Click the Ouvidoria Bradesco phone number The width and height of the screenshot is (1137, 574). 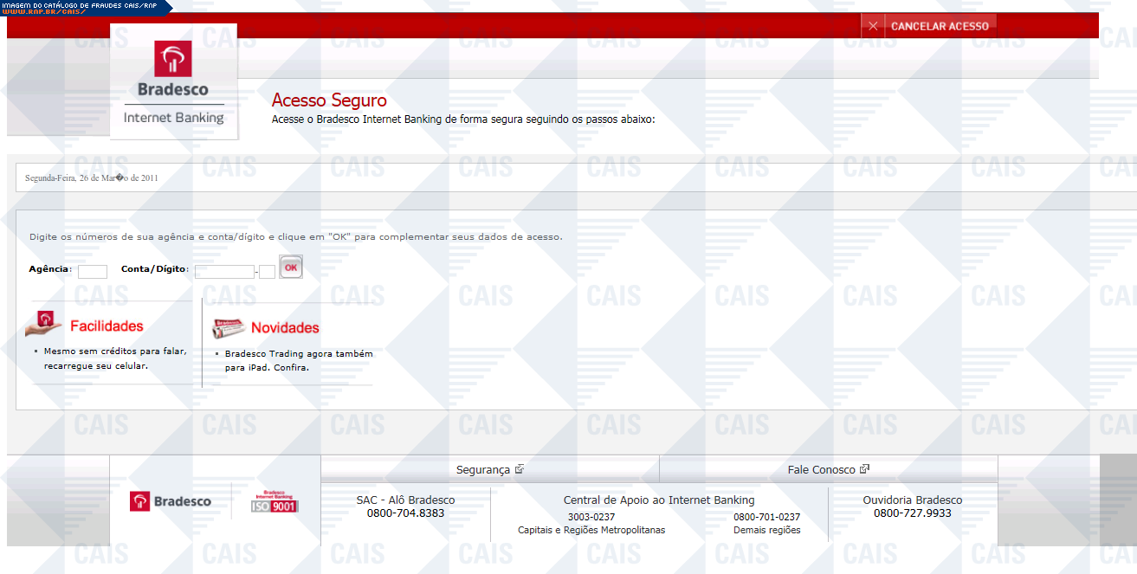pyautogui.click(x=912, y=513)
